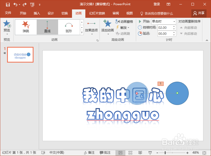
Task: Click 向后移动 move later button
Action: (x=188, y=34)
